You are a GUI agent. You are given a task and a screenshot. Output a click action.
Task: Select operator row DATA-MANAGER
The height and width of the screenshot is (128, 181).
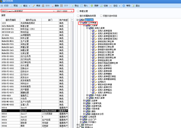point(35,26)
